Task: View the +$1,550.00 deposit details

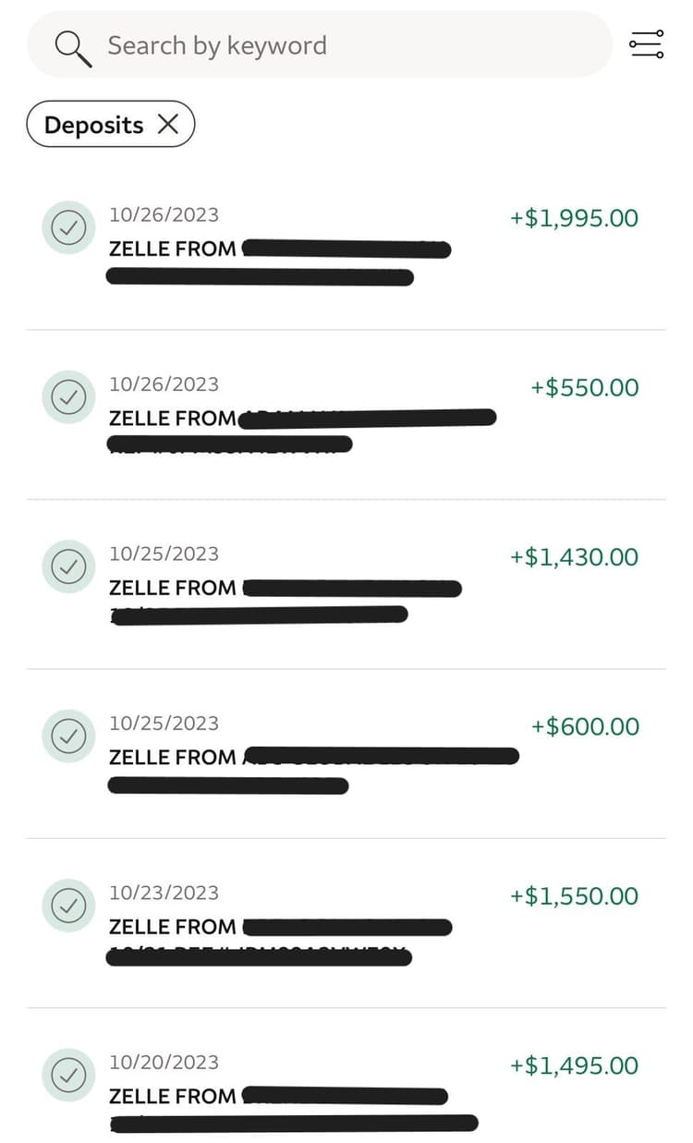Action: 574,896
